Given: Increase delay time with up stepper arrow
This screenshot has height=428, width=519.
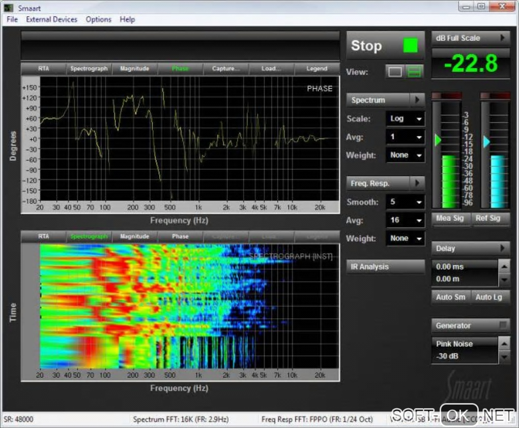Looking at the screenshot, I should tap(504, 266).
